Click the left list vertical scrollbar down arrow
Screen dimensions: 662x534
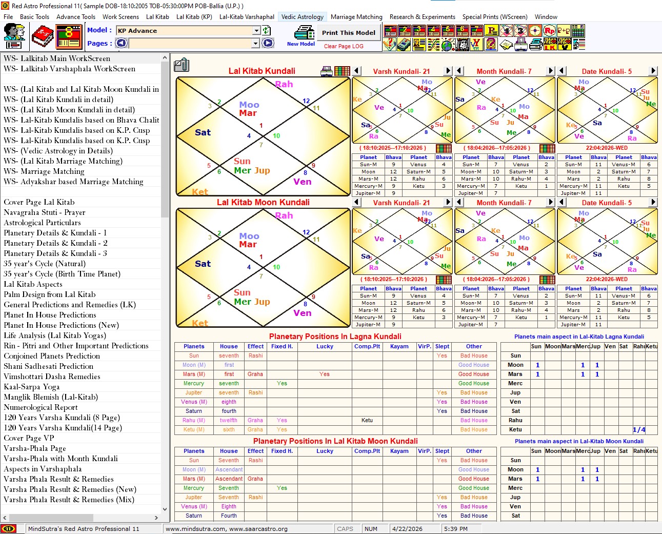[165, 509]
